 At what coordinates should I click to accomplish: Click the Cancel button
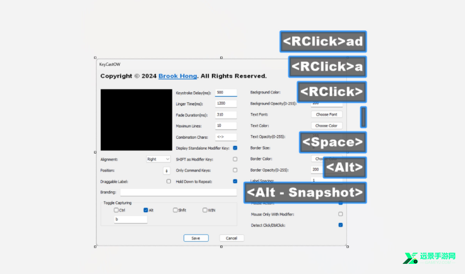click(x=232, y=238)
